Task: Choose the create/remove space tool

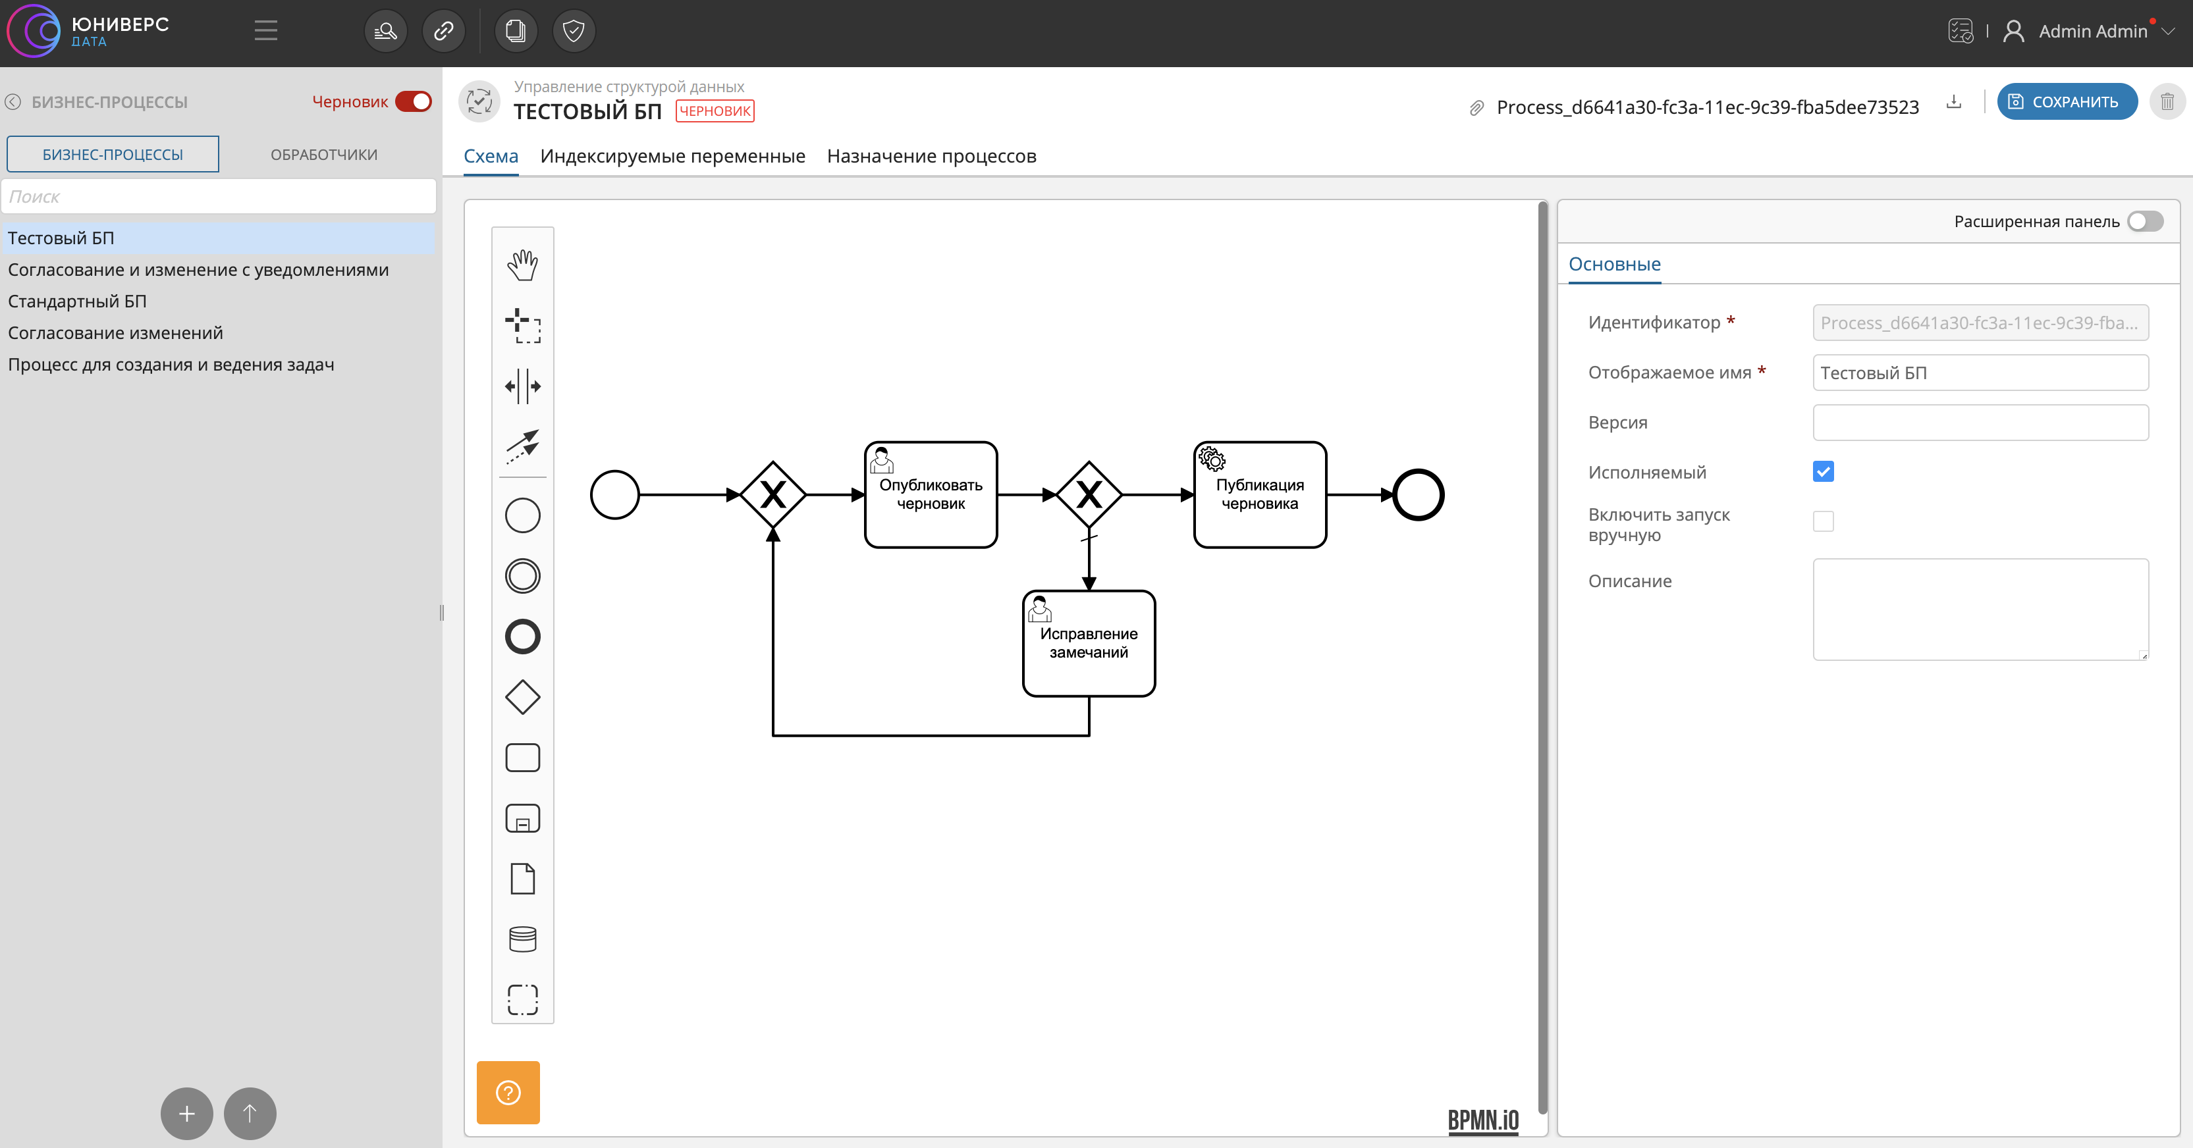Action: click(522, 386)
